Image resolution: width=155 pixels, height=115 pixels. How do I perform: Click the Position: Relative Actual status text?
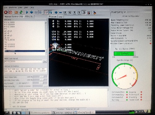click(x=68, y=109)
